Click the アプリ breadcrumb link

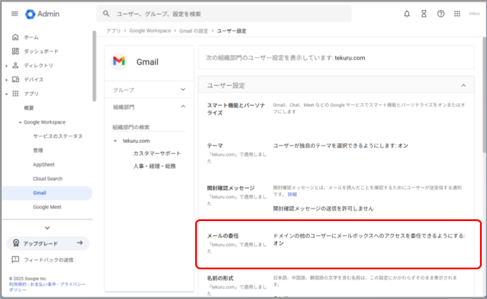click(114, 31)
